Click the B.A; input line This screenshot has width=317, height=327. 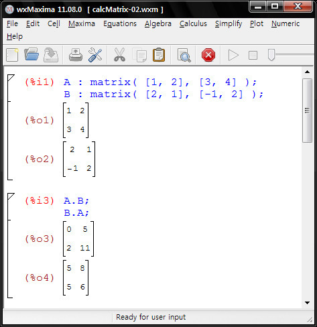coord(76,213)
